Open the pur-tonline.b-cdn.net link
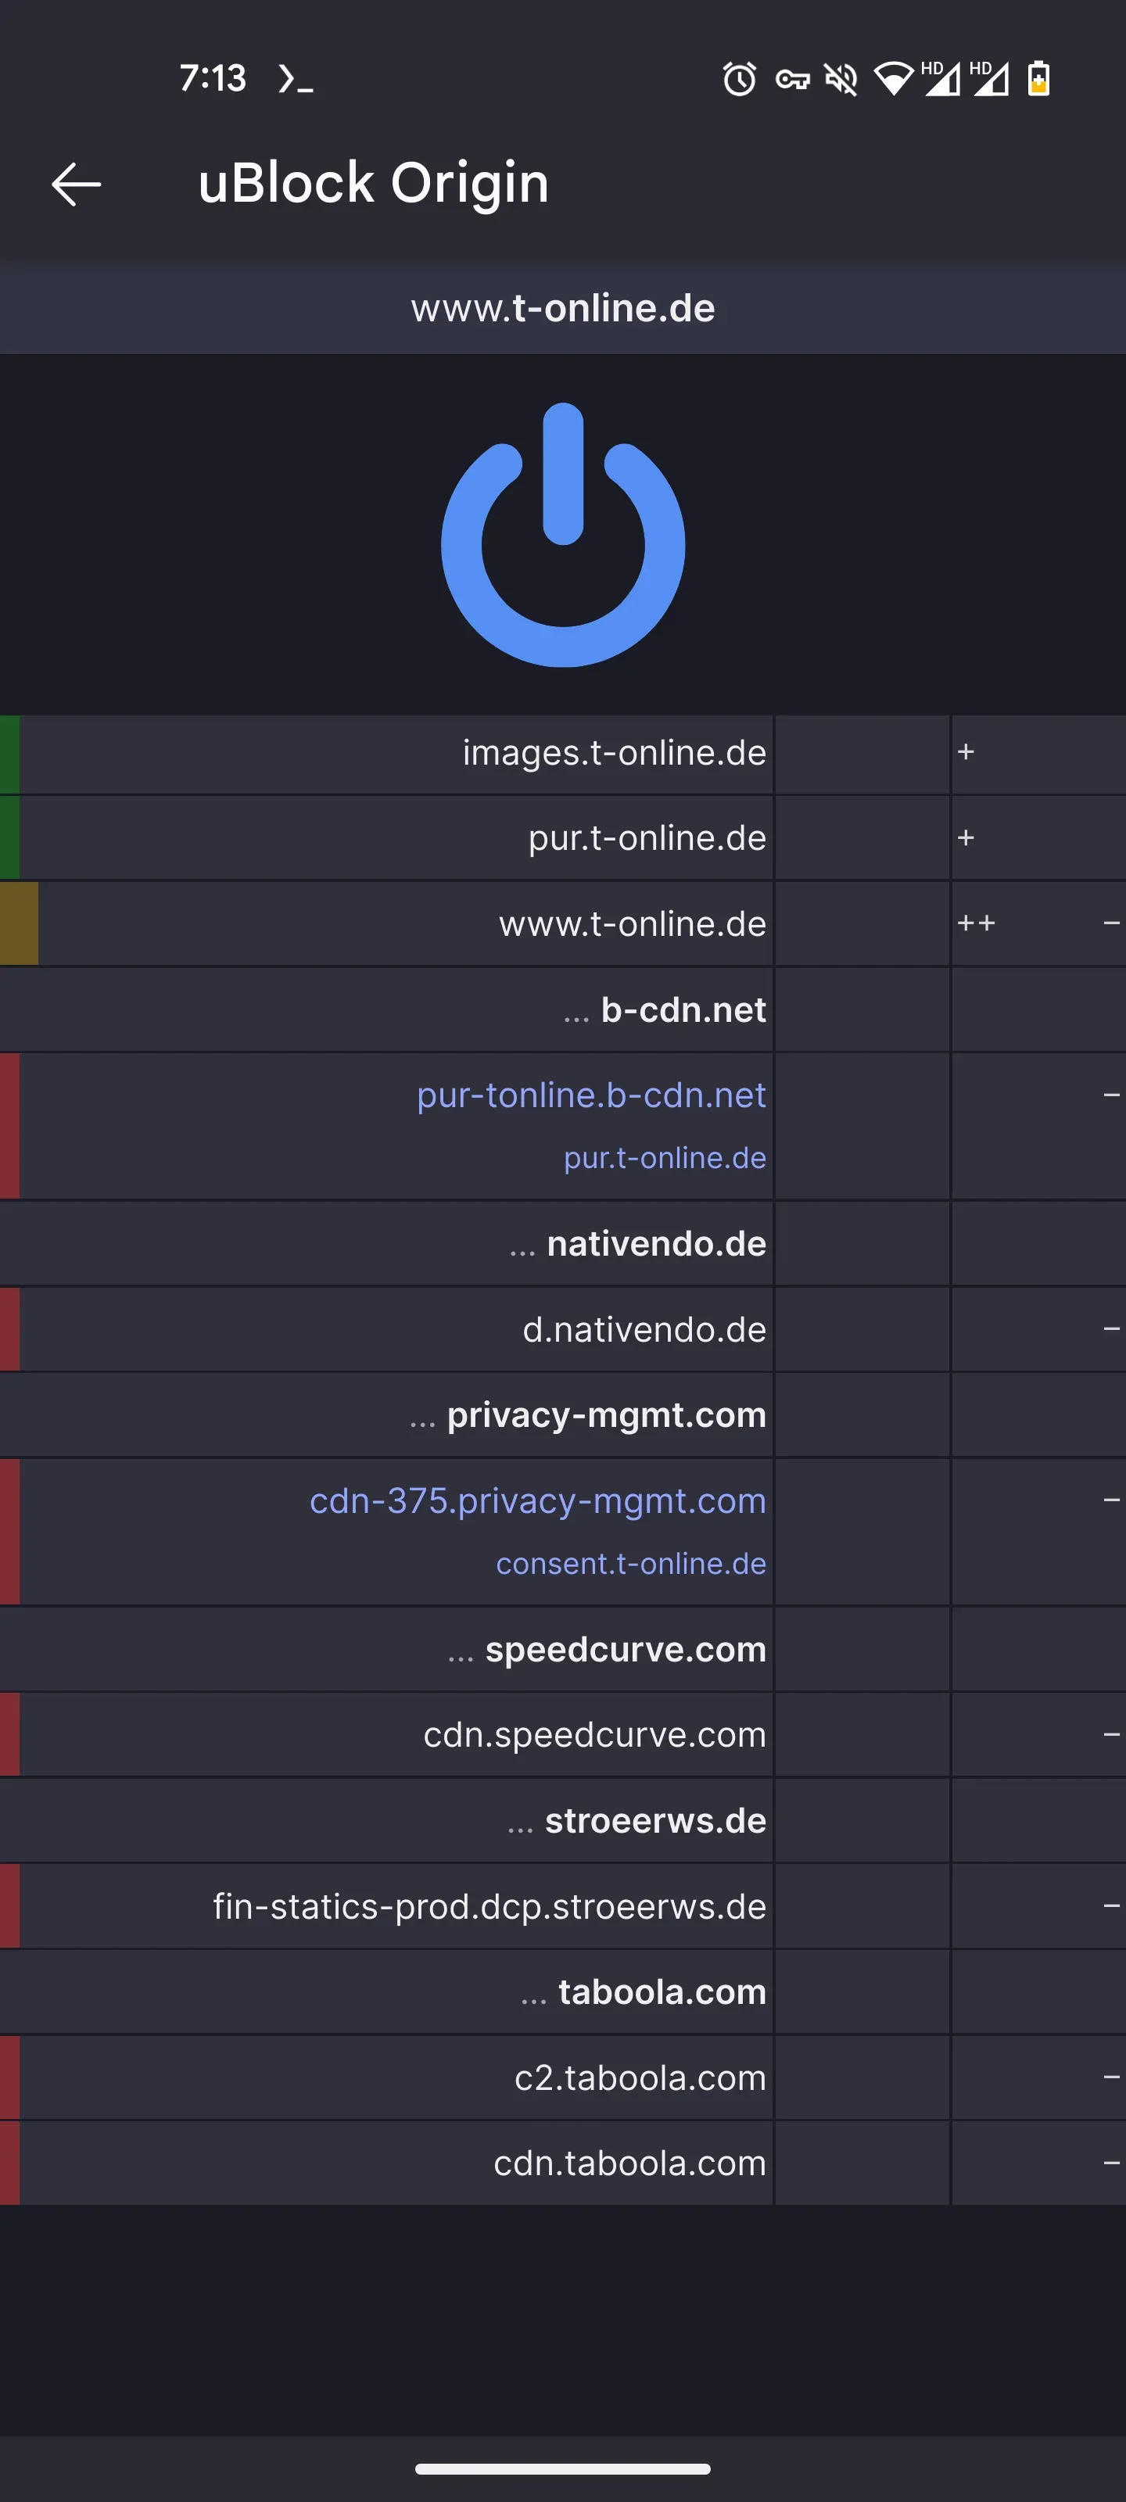1126x2502 pixels. pyautogui.click(x=590, y=1095)
